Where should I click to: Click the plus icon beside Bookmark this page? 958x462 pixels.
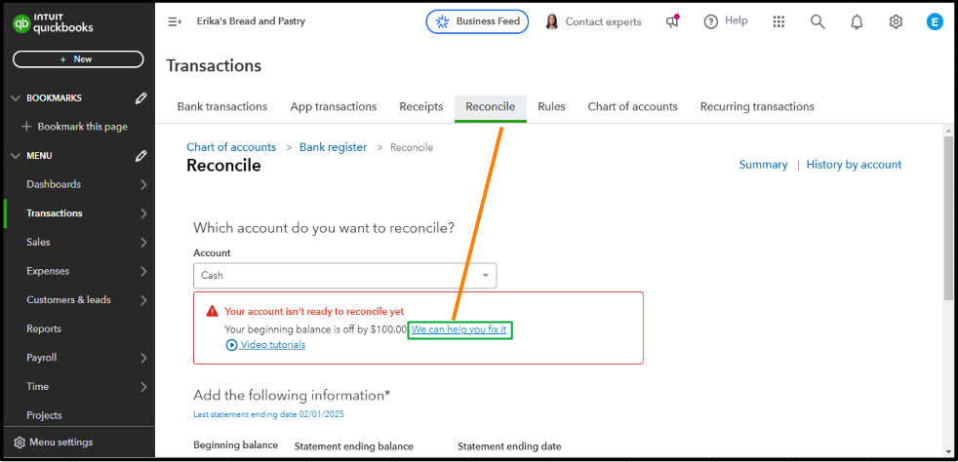coord(26,127)
